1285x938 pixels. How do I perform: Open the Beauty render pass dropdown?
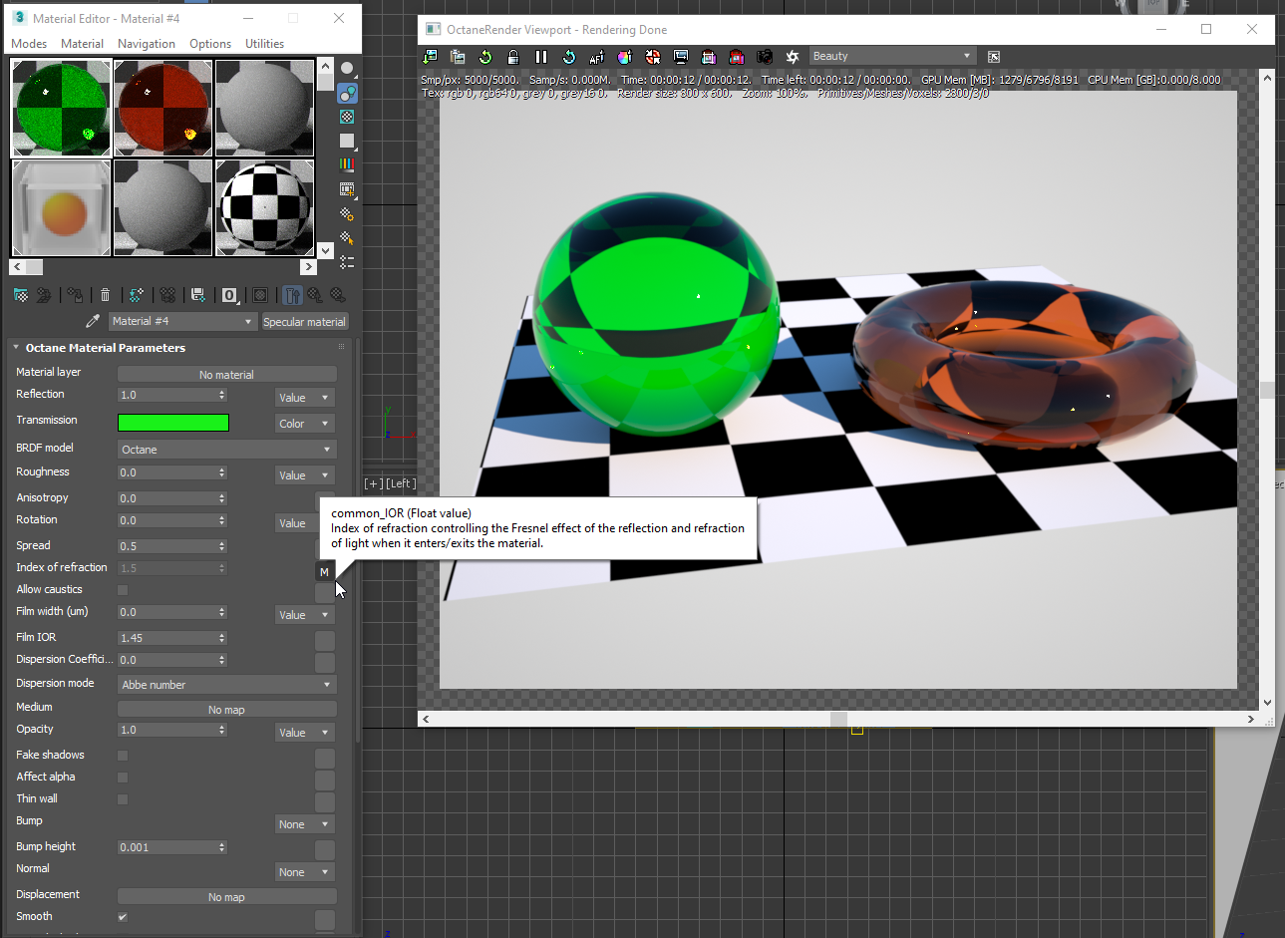(x=891, y=57)
